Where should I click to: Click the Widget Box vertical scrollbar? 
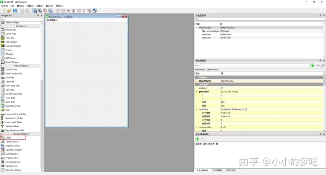(x=42, y=97)
